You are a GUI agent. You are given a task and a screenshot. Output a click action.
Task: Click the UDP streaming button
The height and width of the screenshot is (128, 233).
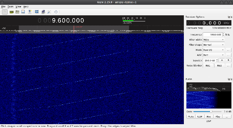pyautogui.click(x=199, y=117)
